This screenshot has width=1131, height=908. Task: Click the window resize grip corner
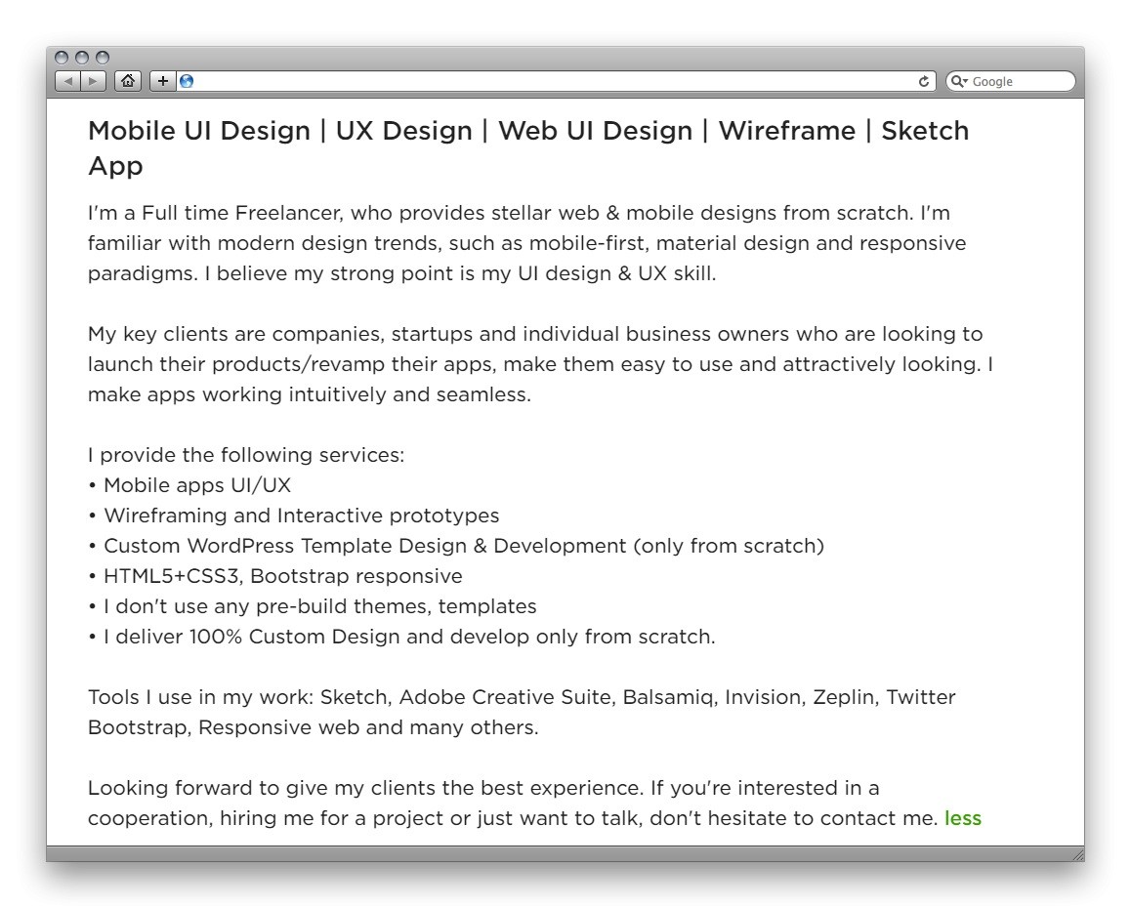tap(1077, 854)
